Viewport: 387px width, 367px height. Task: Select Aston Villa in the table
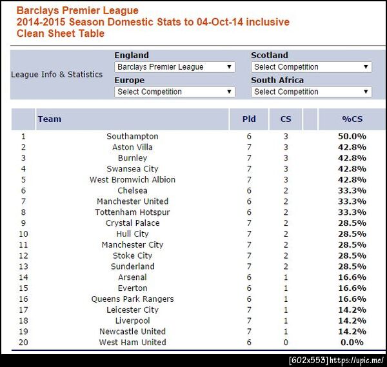click(132, 147)
